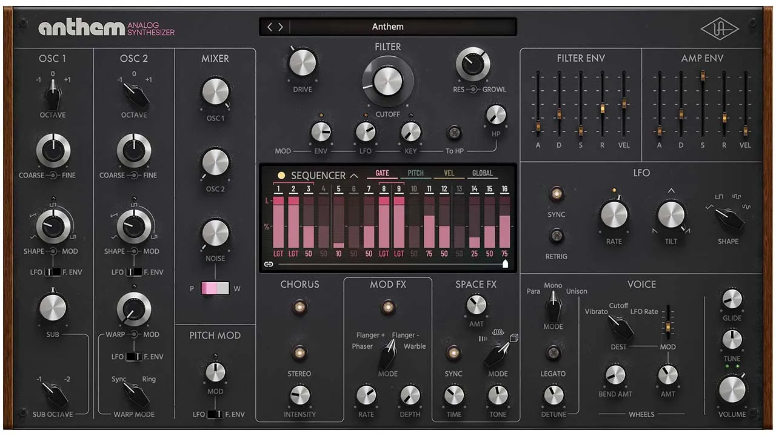776x436 pixels.
Task: Toggle the LFO Sync button
Action: [556, 194]
